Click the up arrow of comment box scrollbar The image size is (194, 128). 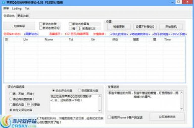pyautogui.click(x=100, y=96)
